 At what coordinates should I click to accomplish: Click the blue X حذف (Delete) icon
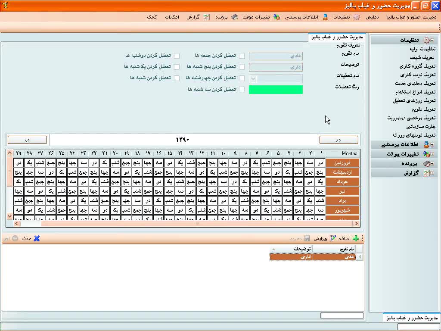(37, 238)
